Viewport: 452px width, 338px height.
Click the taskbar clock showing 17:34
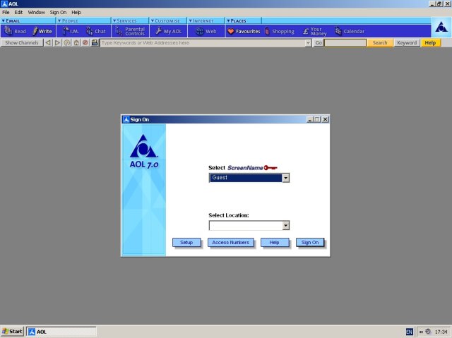(x=441, y=332)
